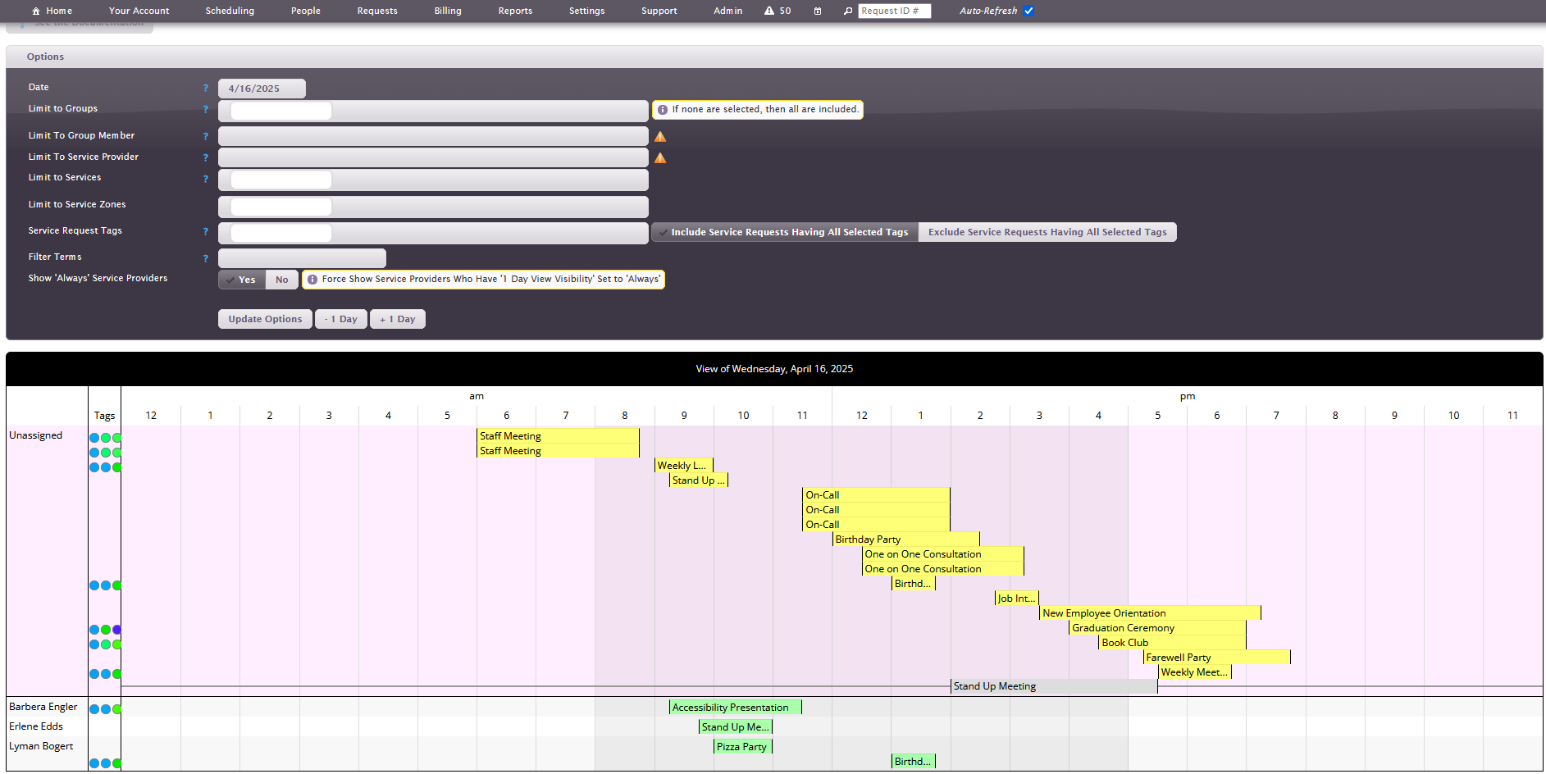Click help icon next to Date
The height and width of the screenshot is (774, 1546).
click(206, 88)
